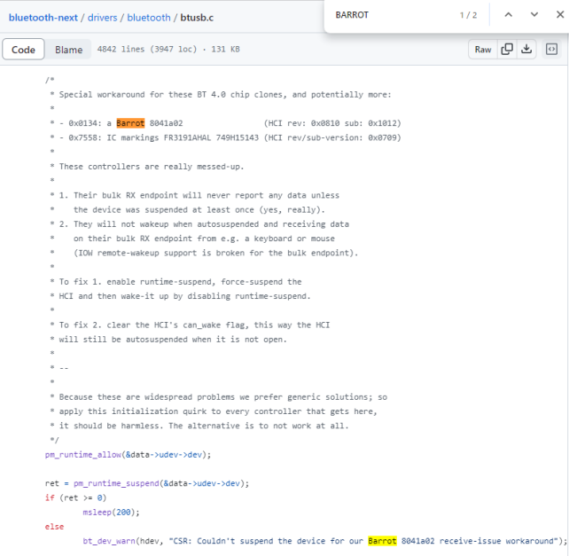Jump to next search match arrow

point(534,15)
